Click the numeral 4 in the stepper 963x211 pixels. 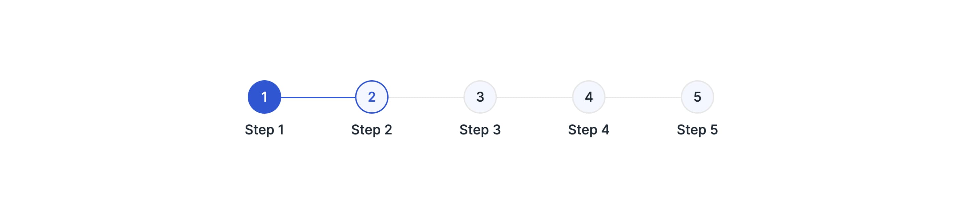click(589, 97)
